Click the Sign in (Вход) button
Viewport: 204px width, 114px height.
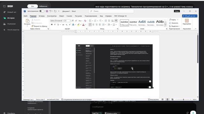point(177,11)
